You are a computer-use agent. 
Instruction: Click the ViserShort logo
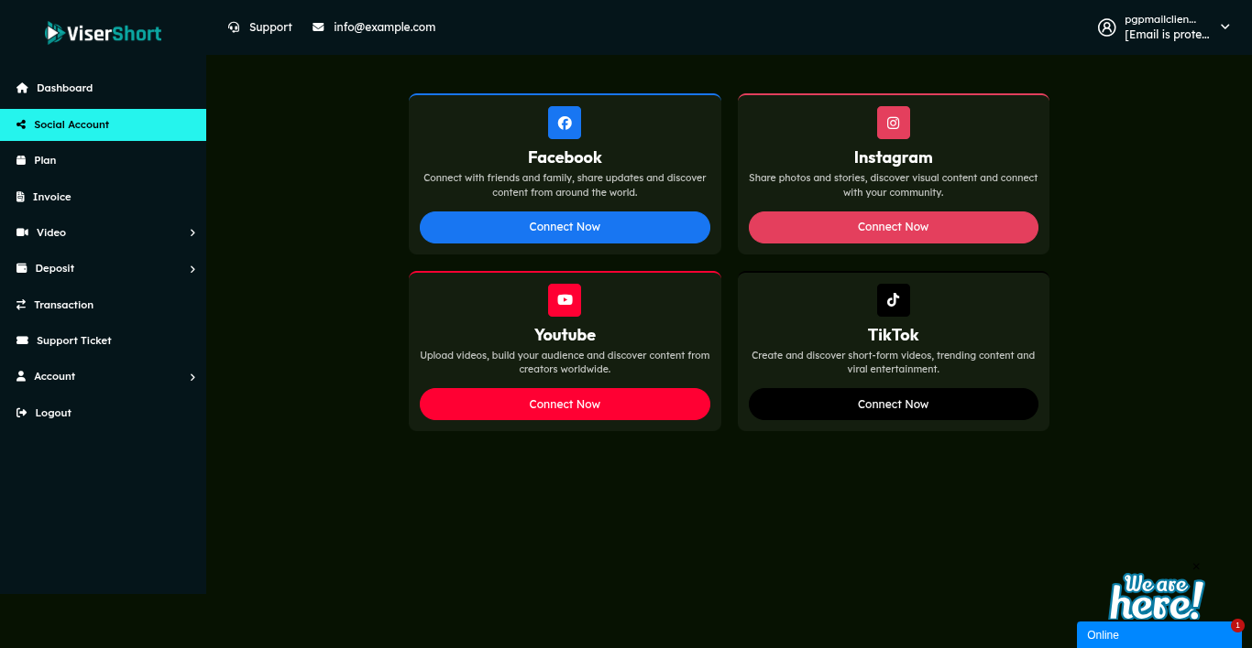click(103, 33)
